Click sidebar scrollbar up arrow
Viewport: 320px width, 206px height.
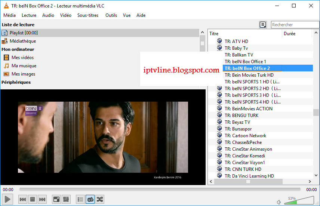pos(203,32)
